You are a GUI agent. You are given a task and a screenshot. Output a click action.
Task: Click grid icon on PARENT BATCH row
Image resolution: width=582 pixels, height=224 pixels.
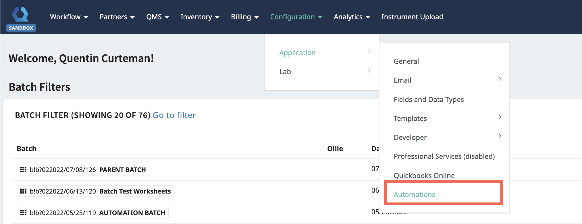23,170
